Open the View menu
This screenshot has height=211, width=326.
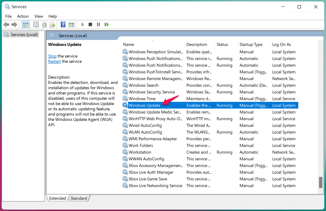coord(39,16)
